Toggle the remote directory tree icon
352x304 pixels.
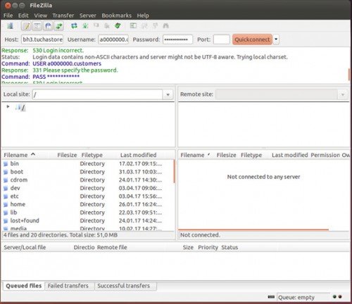tap(48, 26)
